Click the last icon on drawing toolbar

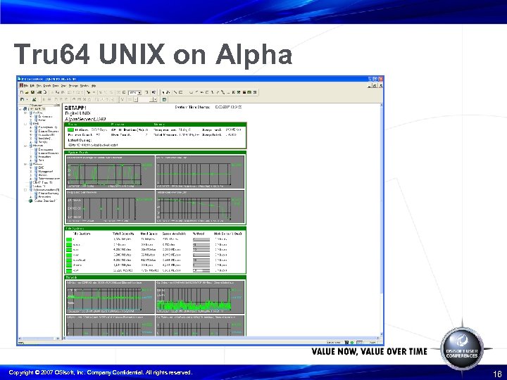point(255,92)
